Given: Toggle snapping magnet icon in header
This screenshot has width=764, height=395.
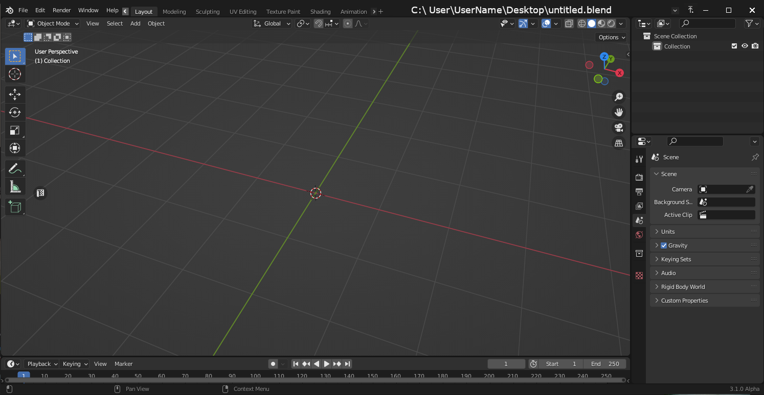Looking at the screenshot, I should (319, 23).
